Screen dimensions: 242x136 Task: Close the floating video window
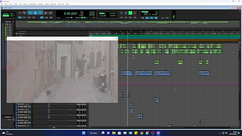click(x=116, y=38)
